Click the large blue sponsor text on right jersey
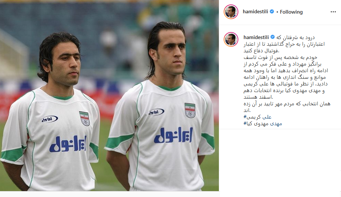The image size is (341, 197). [x=173, y=136]
